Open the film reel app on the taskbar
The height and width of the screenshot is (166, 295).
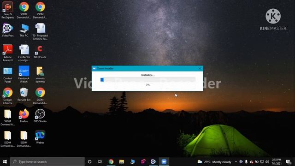pos(153,162)
